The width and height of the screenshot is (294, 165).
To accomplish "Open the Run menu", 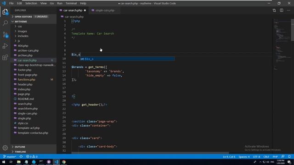I will click(60, 3).
